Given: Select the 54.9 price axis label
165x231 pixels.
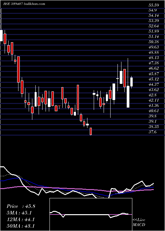Looking at the screenshot, I should coord(152,10).
